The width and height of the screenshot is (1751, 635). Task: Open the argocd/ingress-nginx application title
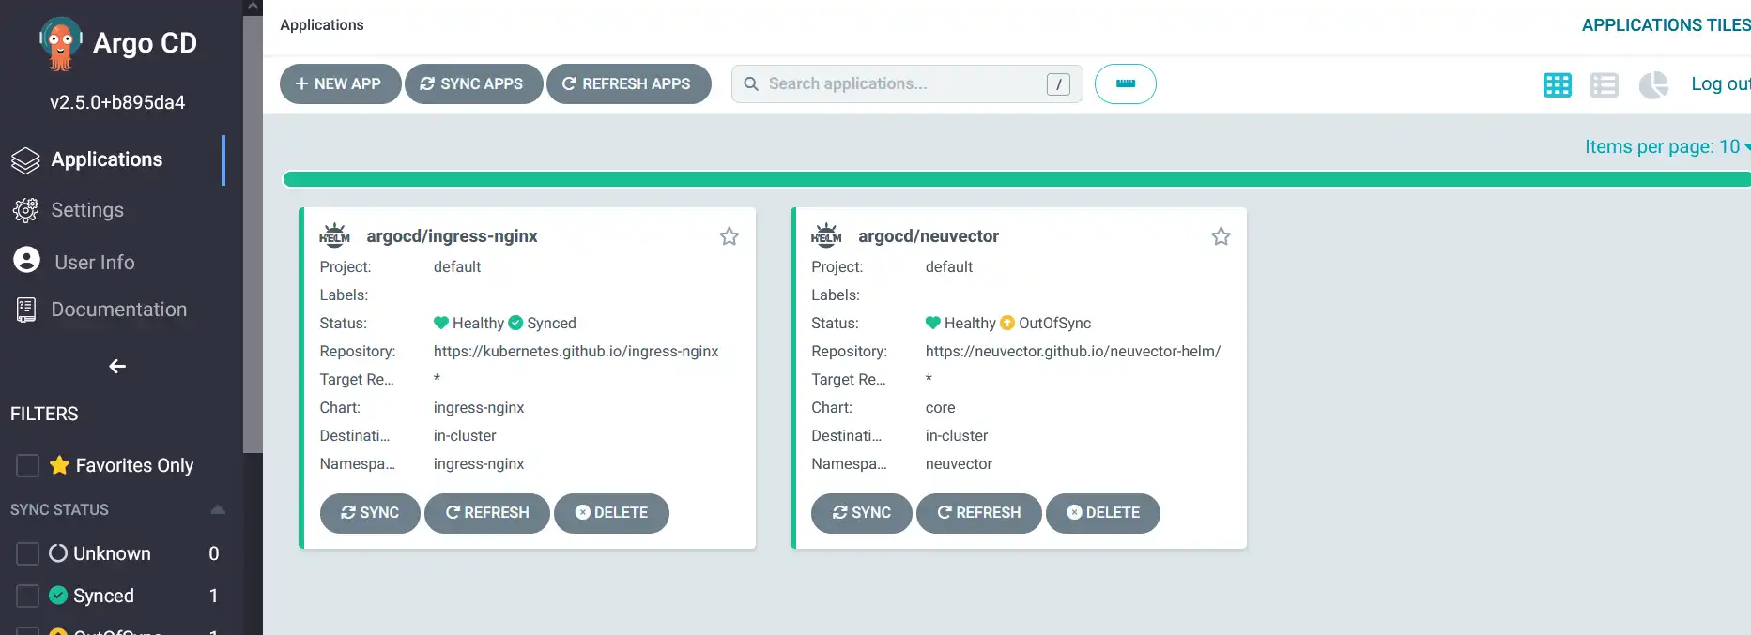pos(452,236)
